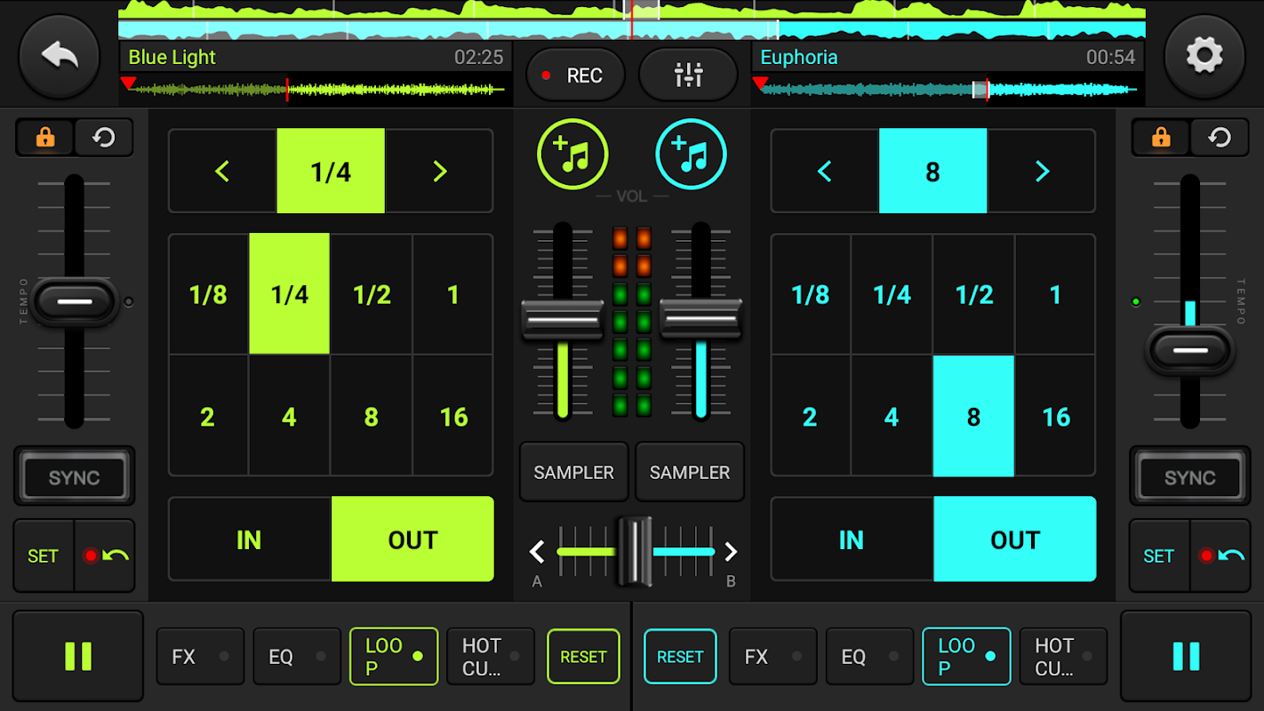Screen dimensions: 1264x711
Task: Decrease left loop length with left chevron
Action: (x=222, y=171)
